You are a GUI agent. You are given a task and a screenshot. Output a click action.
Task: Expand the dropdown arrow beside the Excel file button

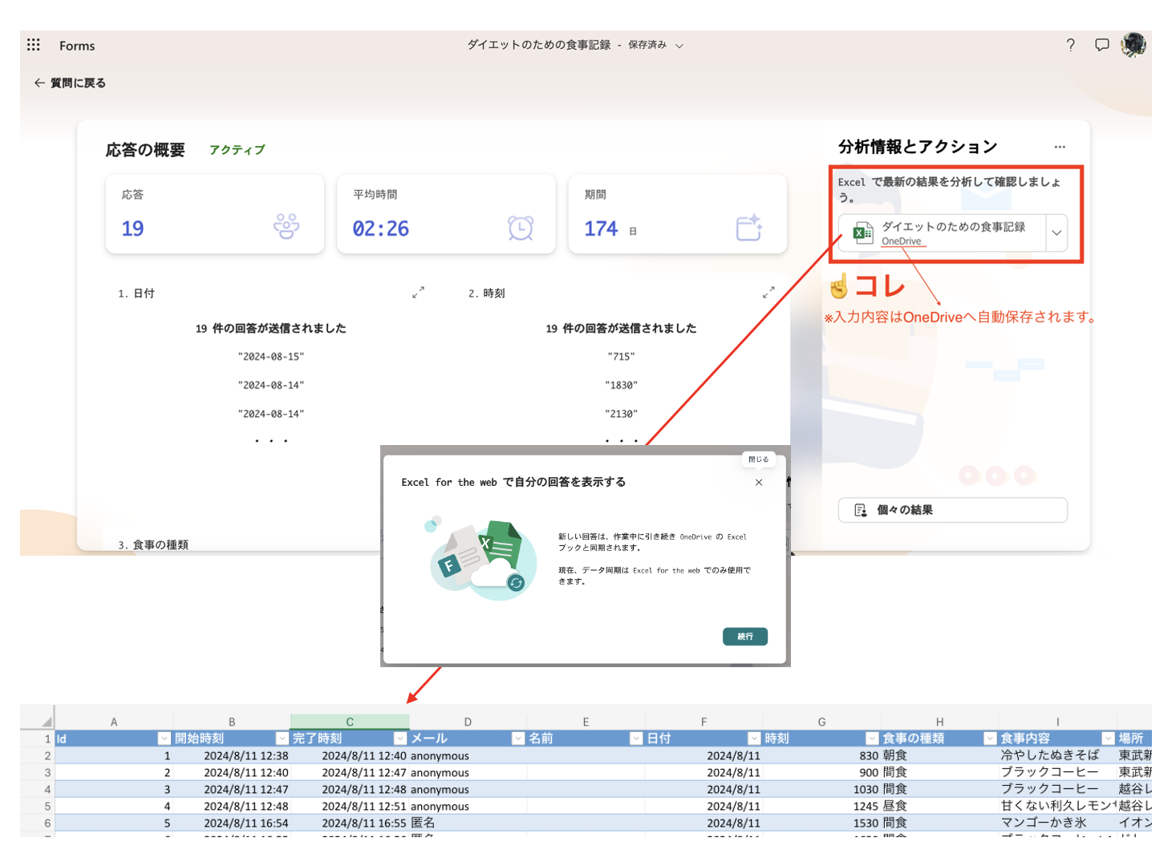(x=1056, y=233)
